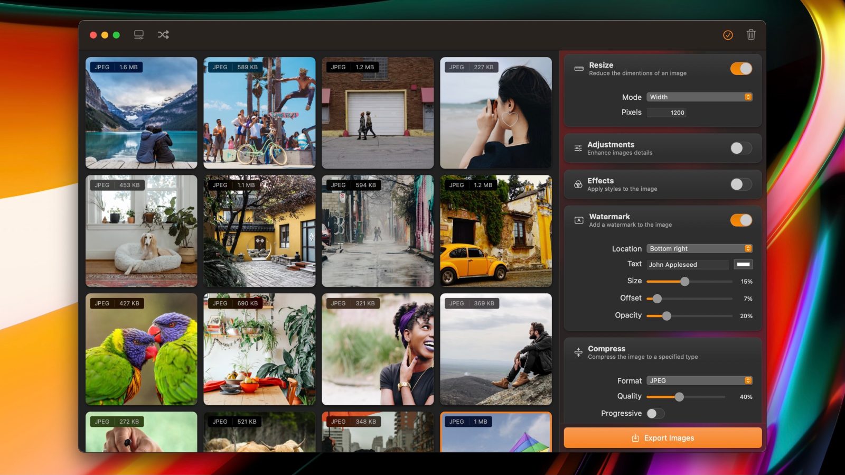The width and height of the screenshot is (845, 475).
Task: Click the orange checkmark circle icon
Action: (728, 35)
